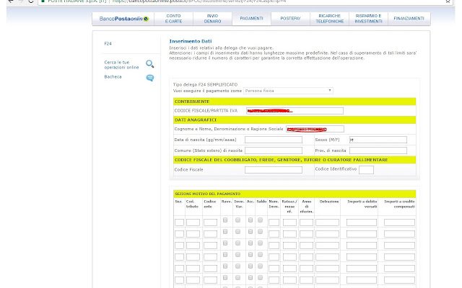Screen dimensions: 462x288
Task: Focus Cod. tributo field in first row
Action: tap(193, 222)
